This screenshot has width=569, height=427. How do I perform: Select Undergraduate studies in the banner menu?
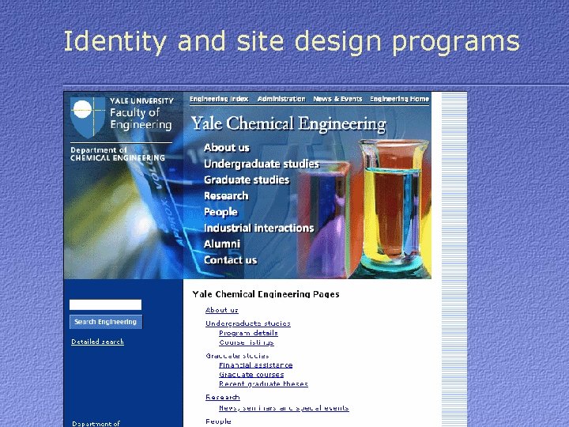coord(262,164)
